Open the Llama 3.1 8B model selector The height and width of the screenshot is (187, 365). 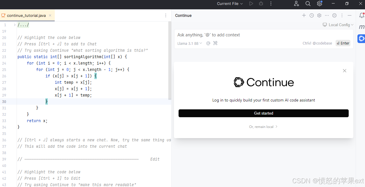[x=190, y=43]
